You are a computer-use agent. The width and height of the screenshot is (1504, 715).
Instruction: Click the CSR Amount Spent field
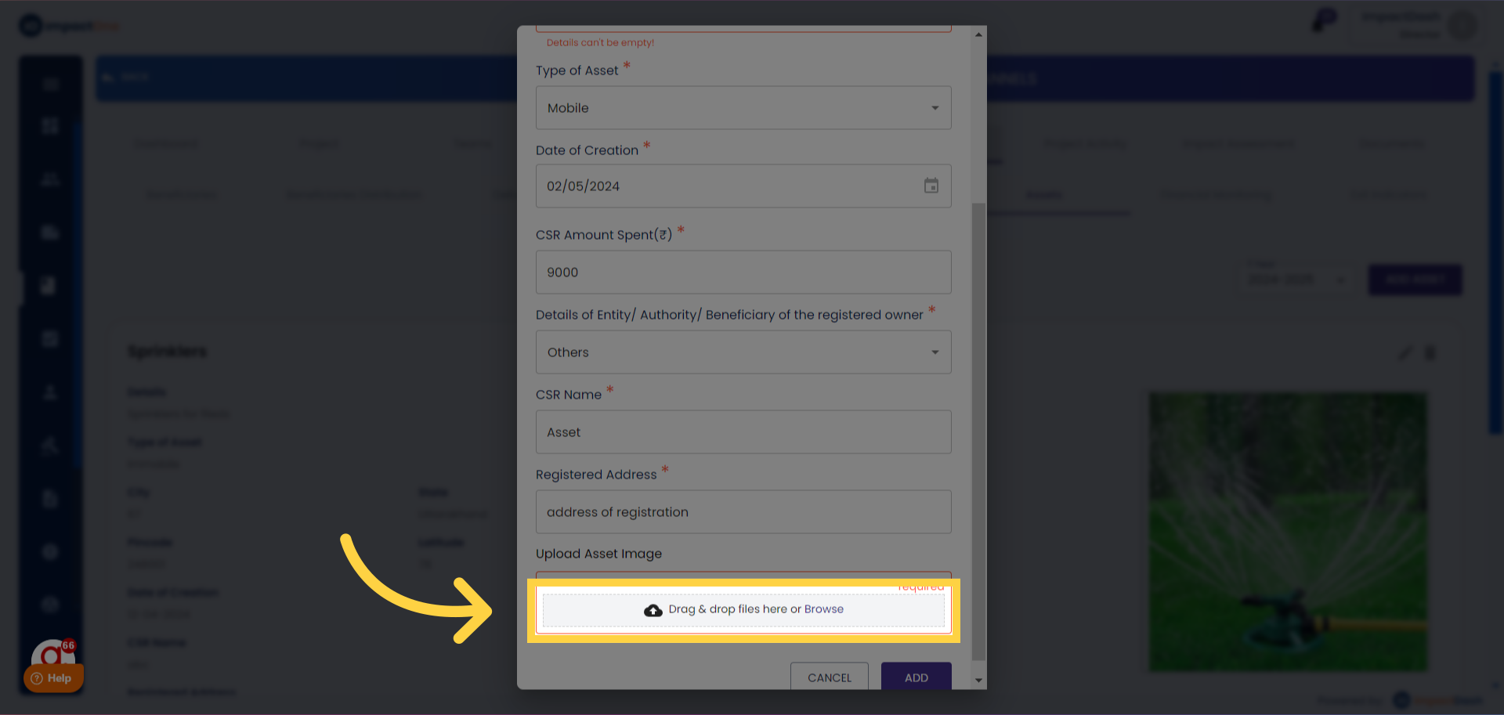743,273
